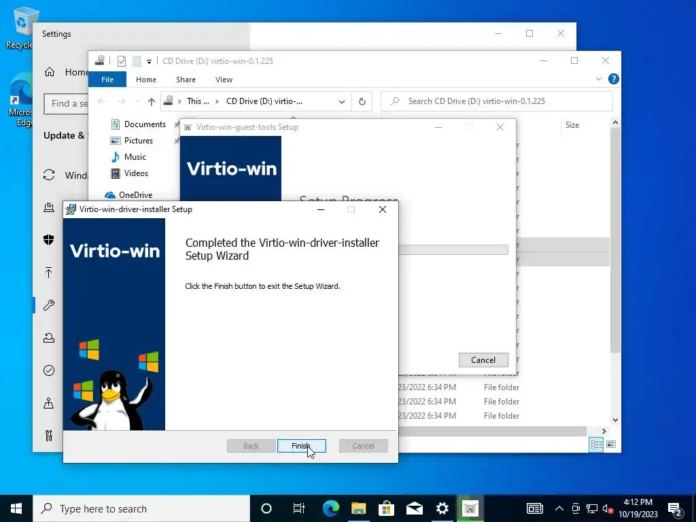696x522 pixels.
Task: Click the taskbar search box
Action: click(141, 508)
